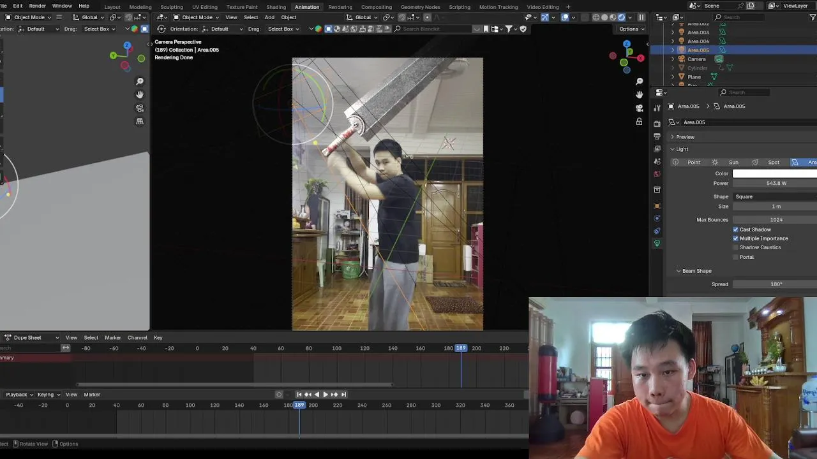This screenshot has width=817, height=459.
Task: Open the Object Constraints properties tab icon
Action: click(657, 231)
